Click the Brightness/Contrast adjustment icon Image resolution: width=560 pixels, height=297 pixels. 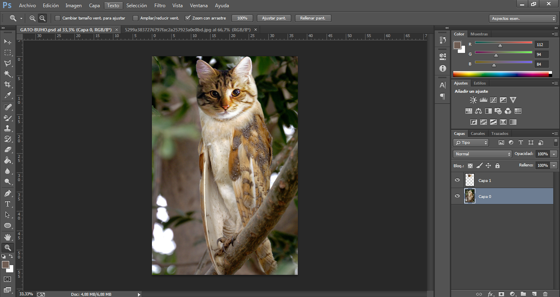[473, 100]
